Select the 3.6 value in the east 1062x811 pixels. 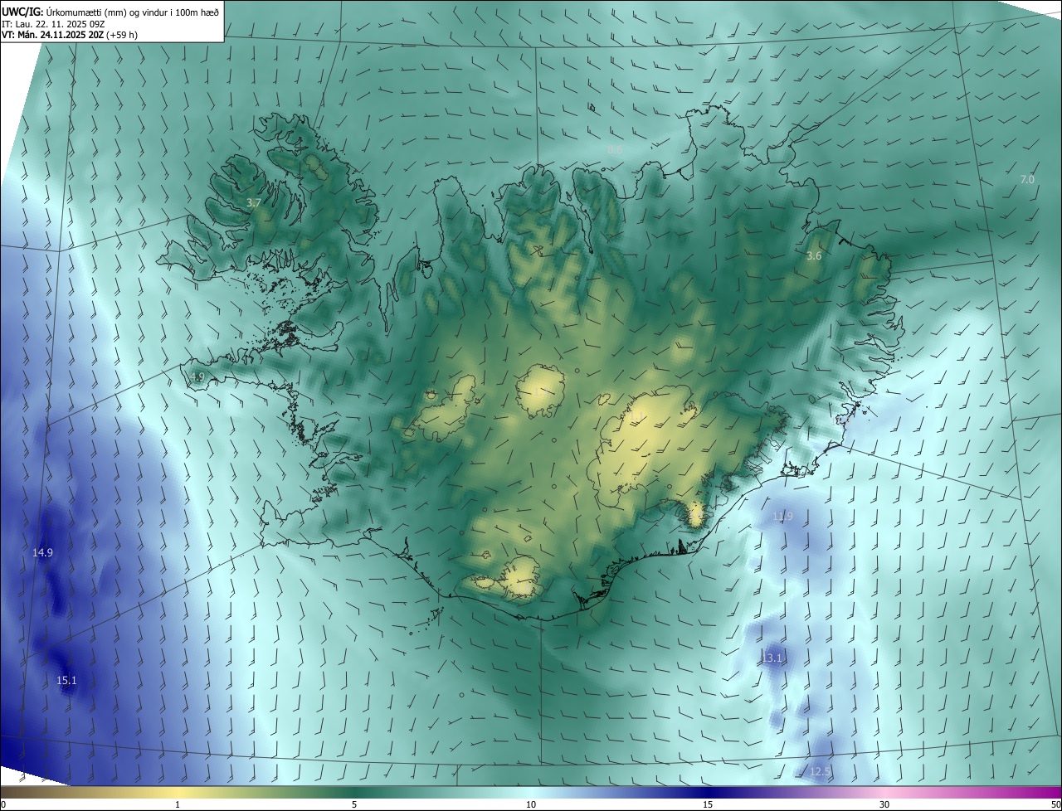[x=814, y=255]
